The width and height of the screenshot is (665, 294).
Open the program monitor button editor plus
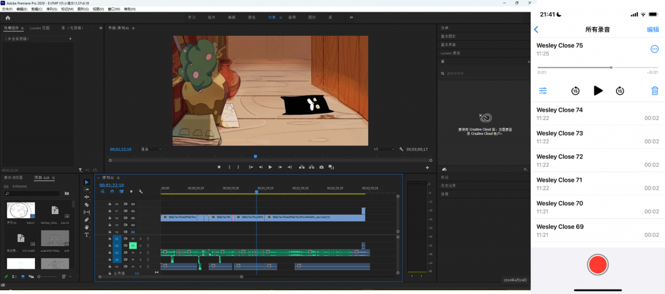pos(427,167)
